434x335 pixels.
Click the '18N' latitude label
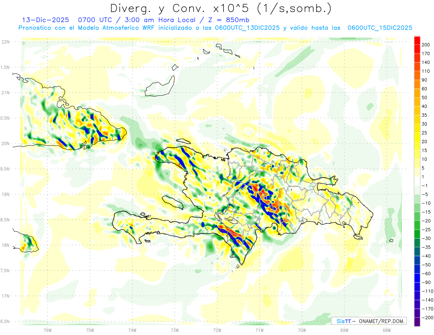[x=5, y=245]
